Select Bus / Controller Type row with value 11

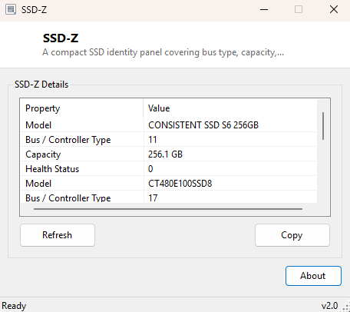coord(169,140)
